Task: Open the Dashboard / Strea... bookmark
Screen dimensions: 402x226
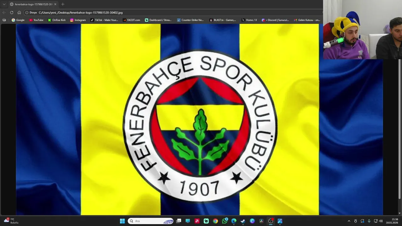Action: coord(158,20)
